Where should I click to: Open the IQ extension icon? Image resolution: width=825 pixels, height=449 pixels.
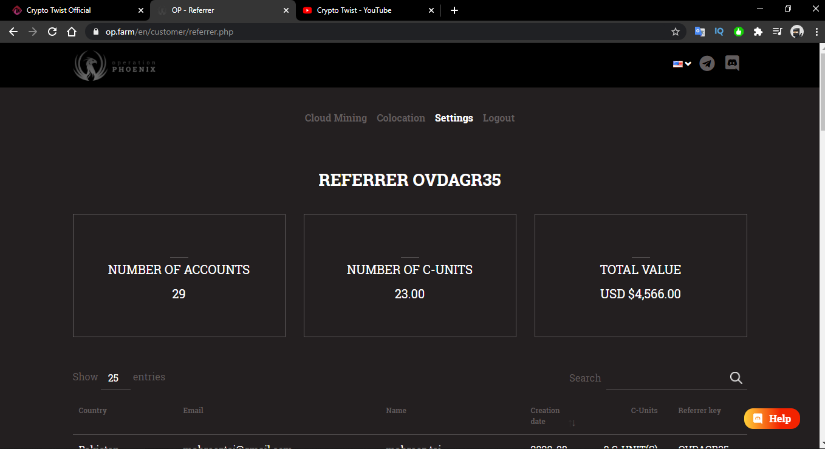pos(719,32)
